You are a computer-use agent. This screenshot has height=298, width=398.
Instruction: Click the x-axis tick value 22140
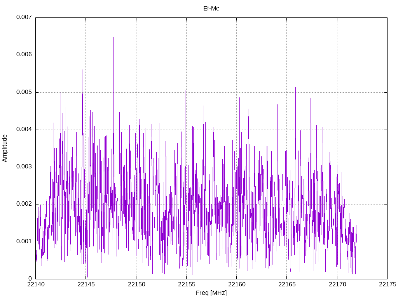click(35, 284)
